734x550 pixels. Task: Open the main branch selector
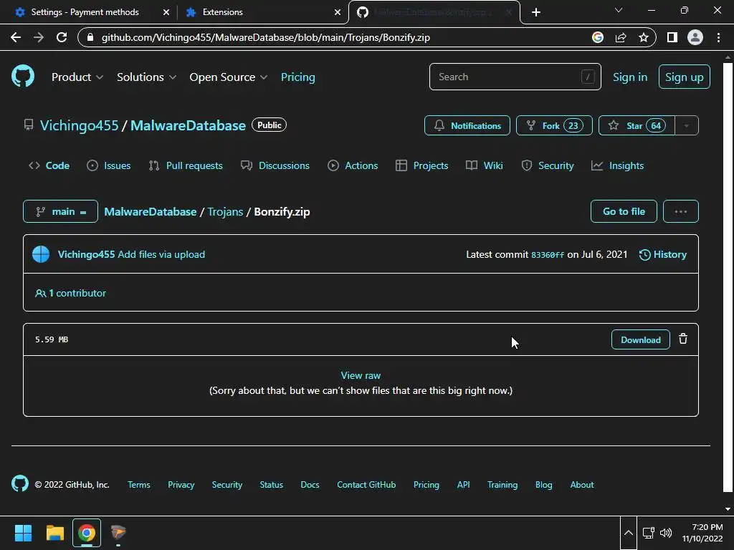pyautogui.click(x=60, y=211)
